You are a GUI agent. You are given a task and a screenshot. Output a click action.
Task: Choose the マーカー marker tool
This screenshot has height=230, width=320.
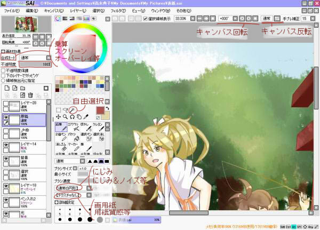click(x=74, y=147)
